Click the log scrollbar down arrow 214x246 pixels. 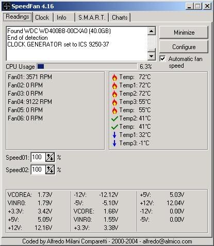tap(152, 56)
